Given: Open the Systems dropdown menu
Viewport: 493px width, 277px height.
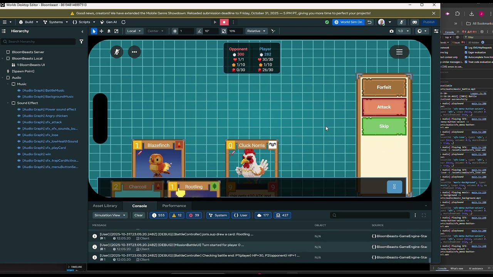Looking at the screenshot, I should click(55, 22).
